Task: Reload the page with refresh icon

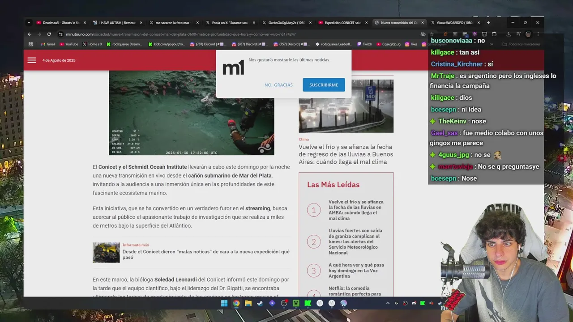Action: (x=49, y=34)
